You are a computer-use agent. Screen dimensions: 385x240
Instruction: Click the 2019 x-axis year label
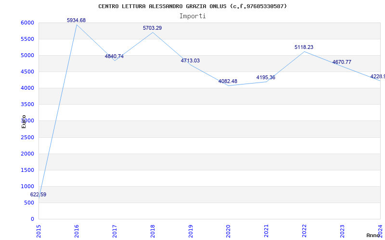coord(191,231)
